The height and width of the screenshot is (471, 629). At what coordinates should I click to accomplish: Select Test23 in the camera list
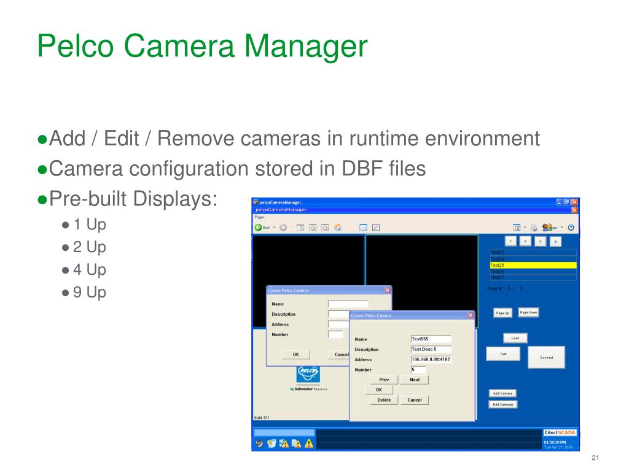[x=533, y=252]
